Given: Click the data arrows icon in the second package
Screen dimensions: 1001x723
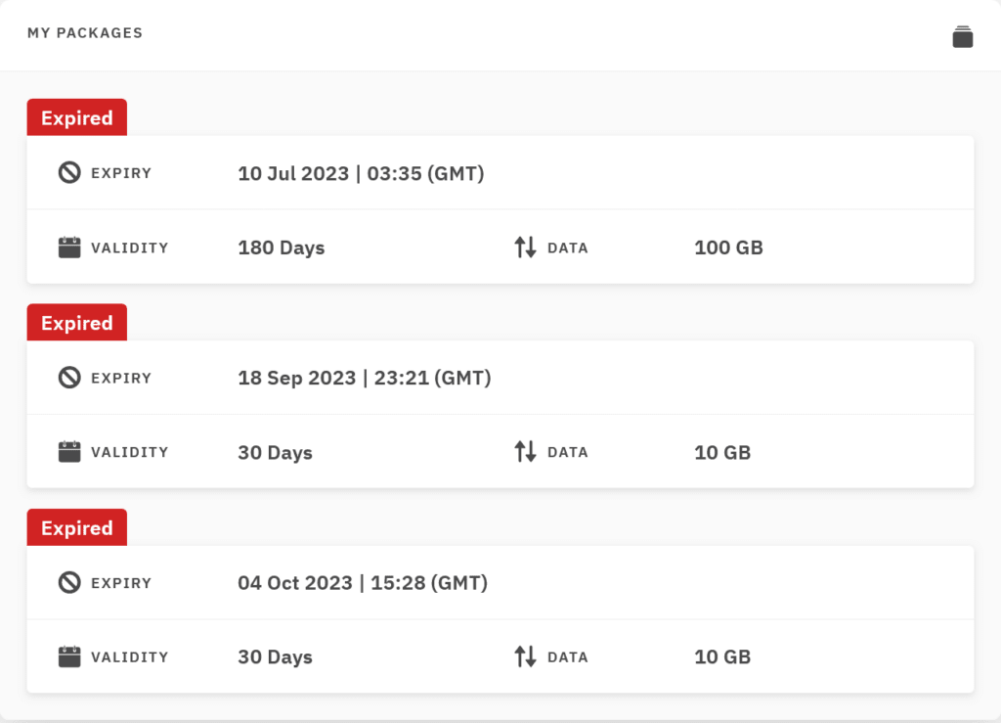Looking at the screenshot, I should pos(526,452).
